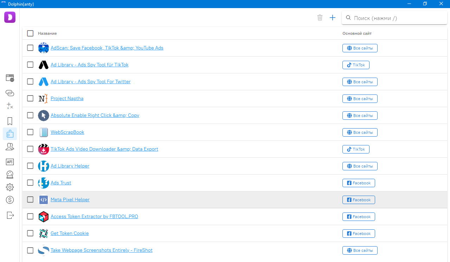Click the TikTok tag for Ad Library TikTok
This screenshot has height=262, width=450.
(356, 65)
